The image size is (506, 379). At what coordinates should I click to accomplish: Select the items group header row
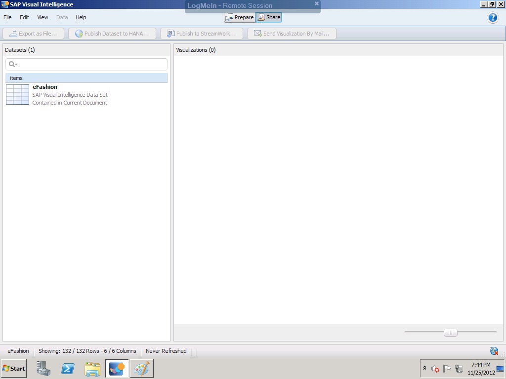86,78
